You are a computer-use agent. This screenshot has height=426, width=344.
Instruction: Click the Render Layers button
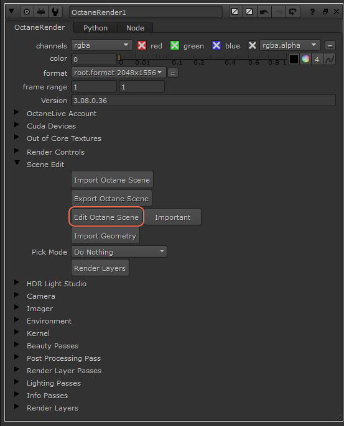(100, 268)
